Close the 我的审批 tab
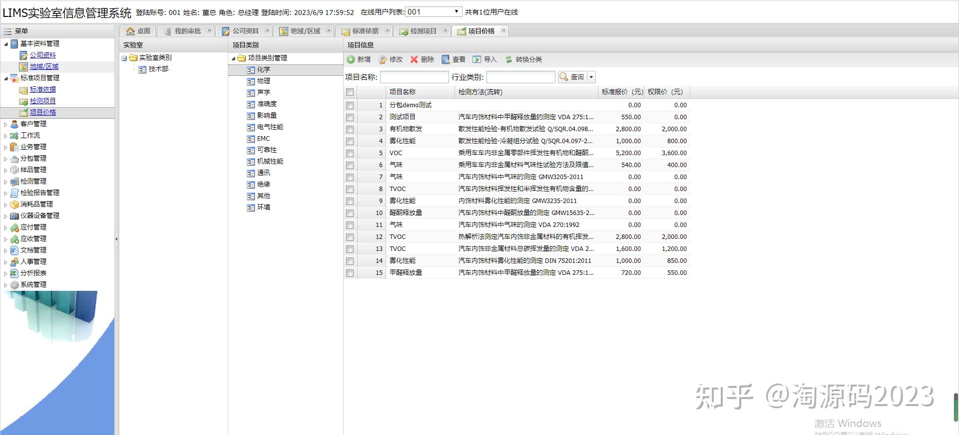The width and height of the screenshot is (959, 435). (x=209, y=30)
